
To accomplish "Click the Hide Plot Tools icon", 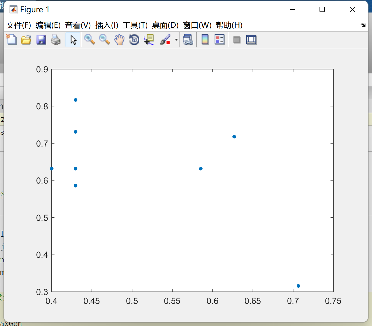I will point(237,40).
